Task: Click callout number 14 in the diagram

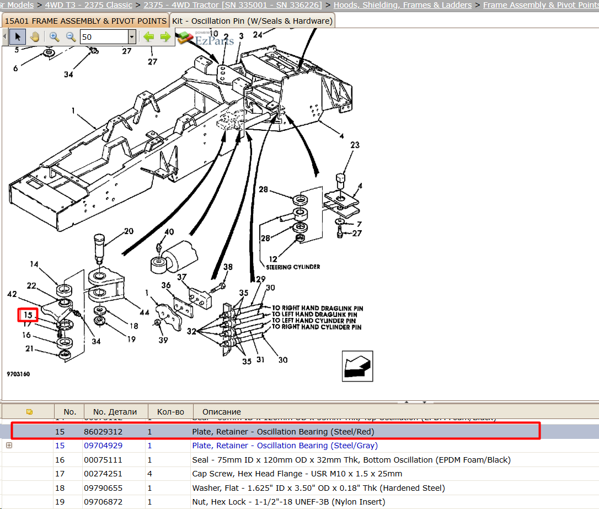Action: click(34, 264)
